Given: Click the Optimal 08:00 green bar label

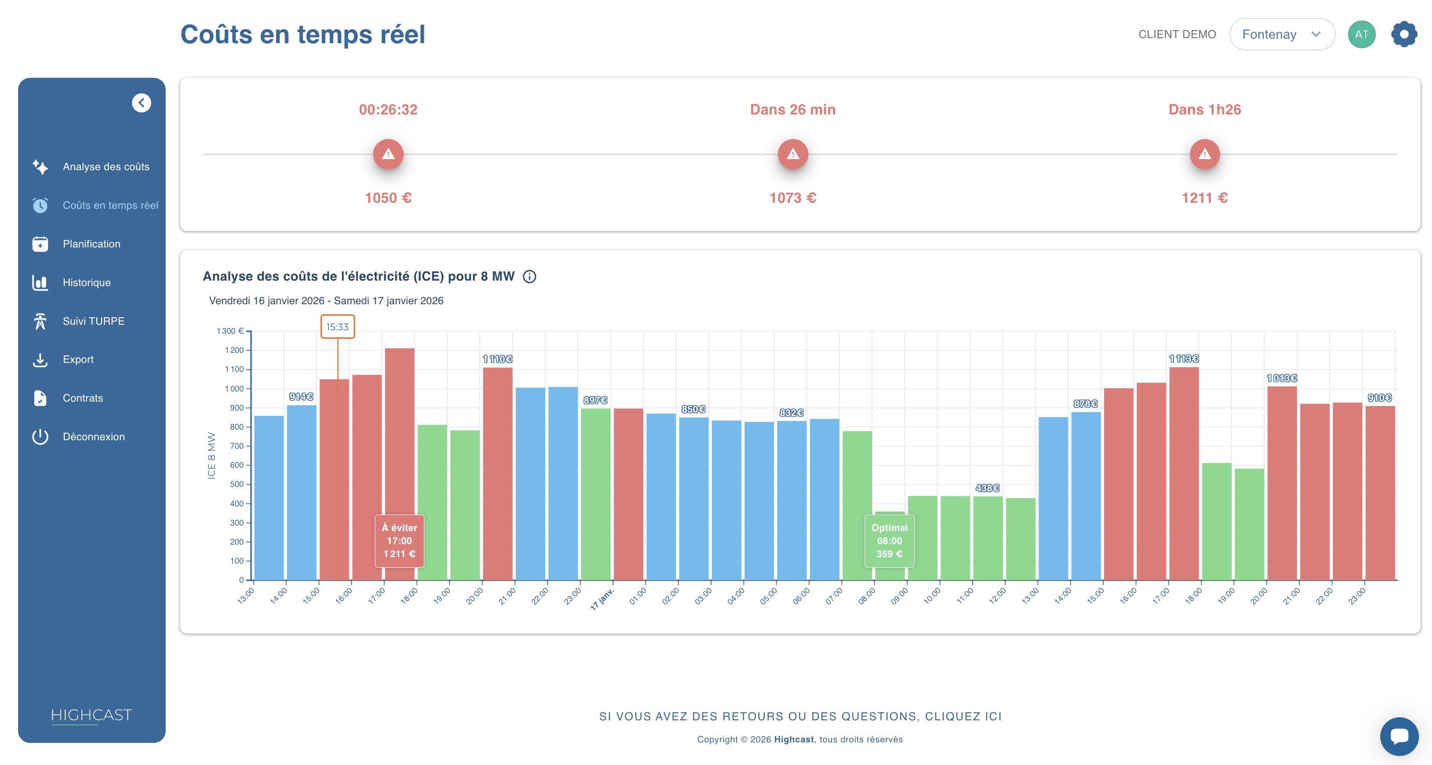Looking at the screenshot, I should click(889, 541).
